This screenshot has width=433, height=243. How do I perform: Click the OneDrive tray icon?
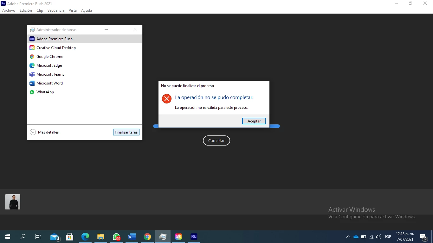tap(356, 237)
